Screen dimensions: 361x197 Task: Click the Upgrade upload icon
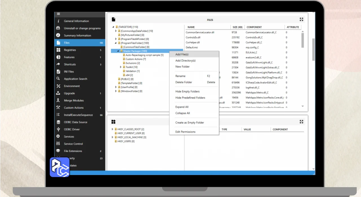pos(58,93)
